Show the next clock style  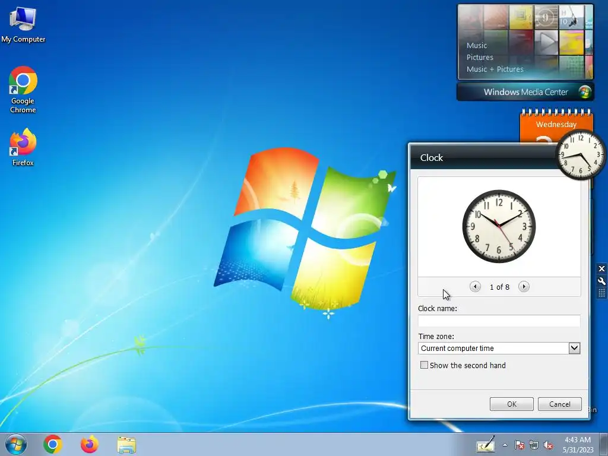click(524, 287)
